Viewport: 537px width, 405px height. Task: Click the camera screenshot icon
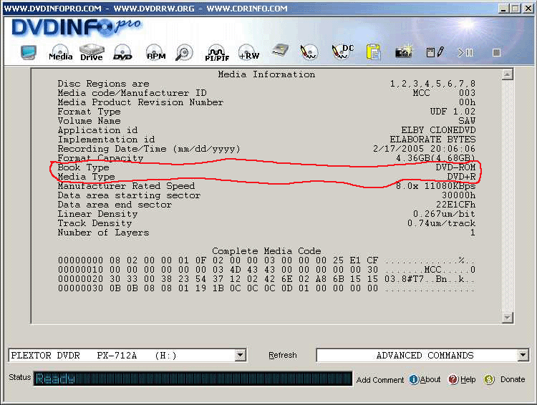coord(404,52)
